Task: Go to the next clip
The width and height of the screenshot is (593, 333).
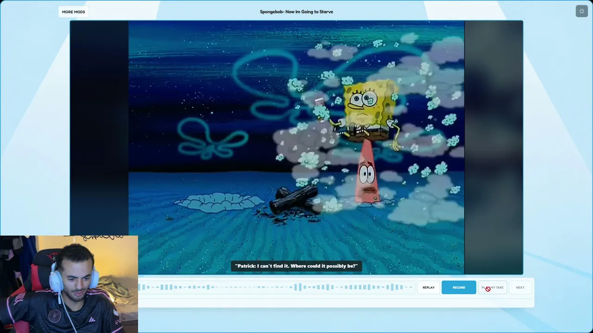Action: coord(520,287)
